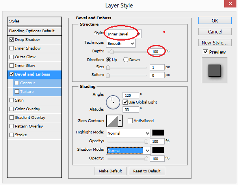Viewport: 238px width, 185px height.
Task: Click the Soften px input field
Action: 157,75
